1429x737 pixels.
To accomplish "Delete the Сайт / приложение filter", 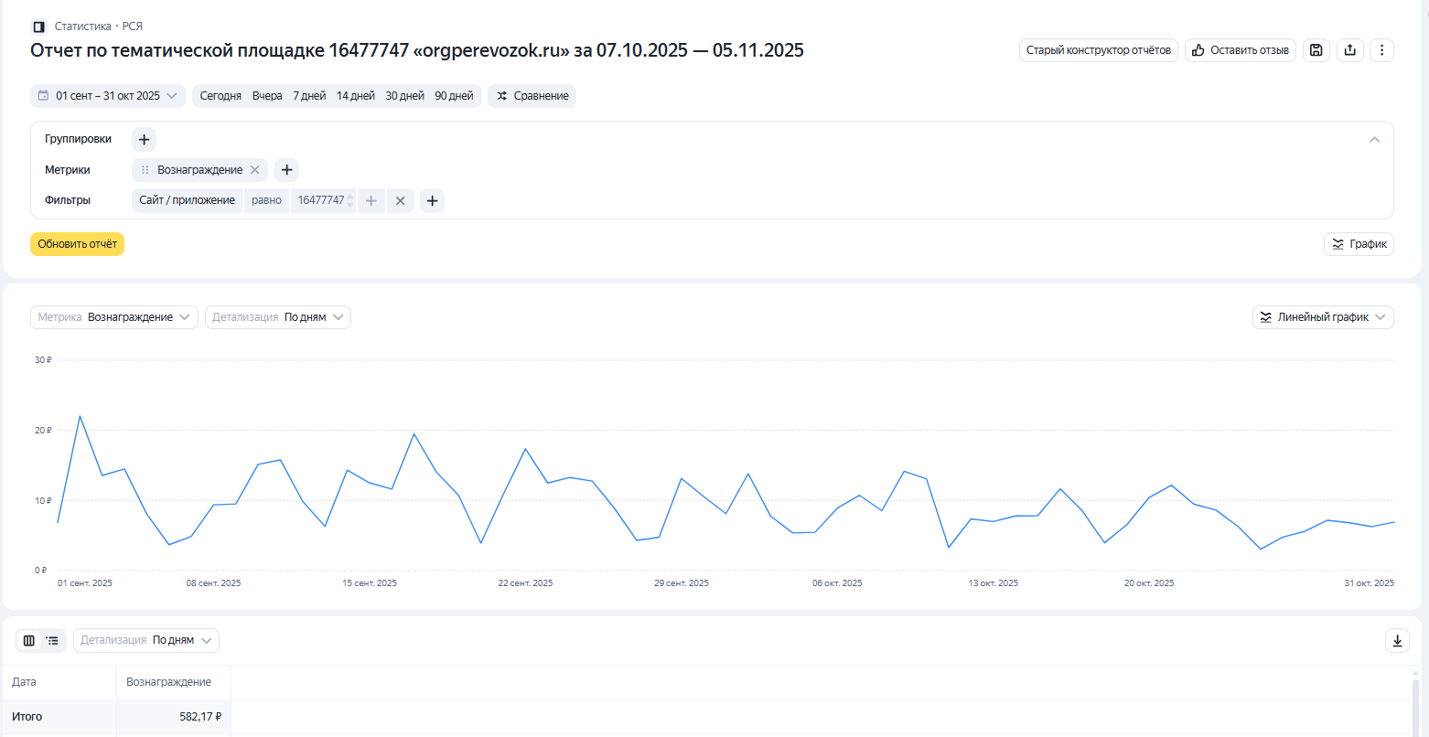I will [x=400, y=200].
